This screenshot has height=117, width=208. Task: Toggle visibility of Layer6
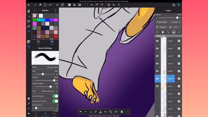point(157,48)
